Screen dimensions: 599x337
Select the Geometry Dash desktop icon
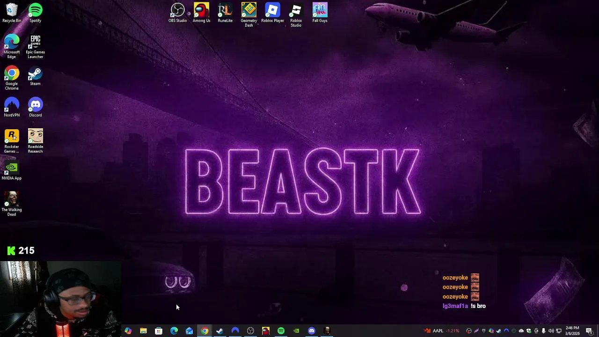[249, 15]
